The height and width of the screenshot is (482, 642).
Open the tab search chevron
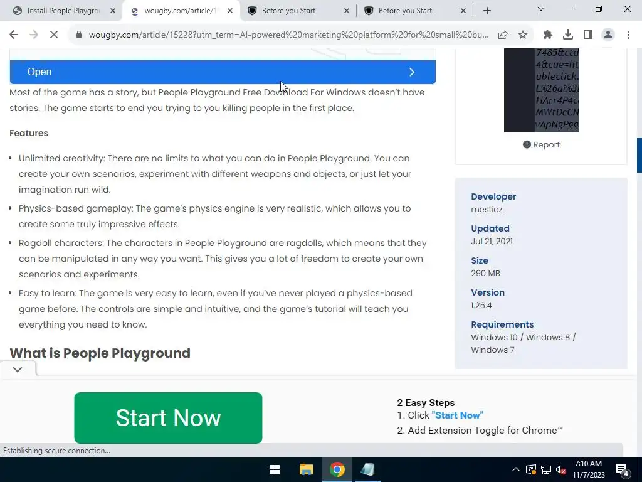[x=541, y=9]
